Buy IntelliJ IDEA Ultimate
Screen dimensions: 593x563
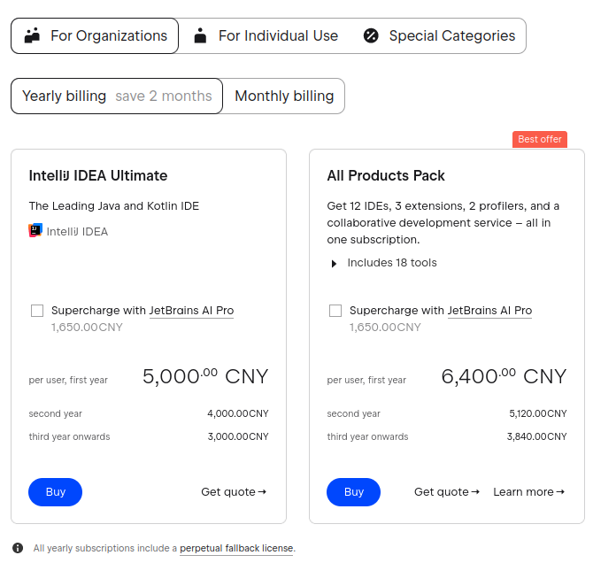55,492
